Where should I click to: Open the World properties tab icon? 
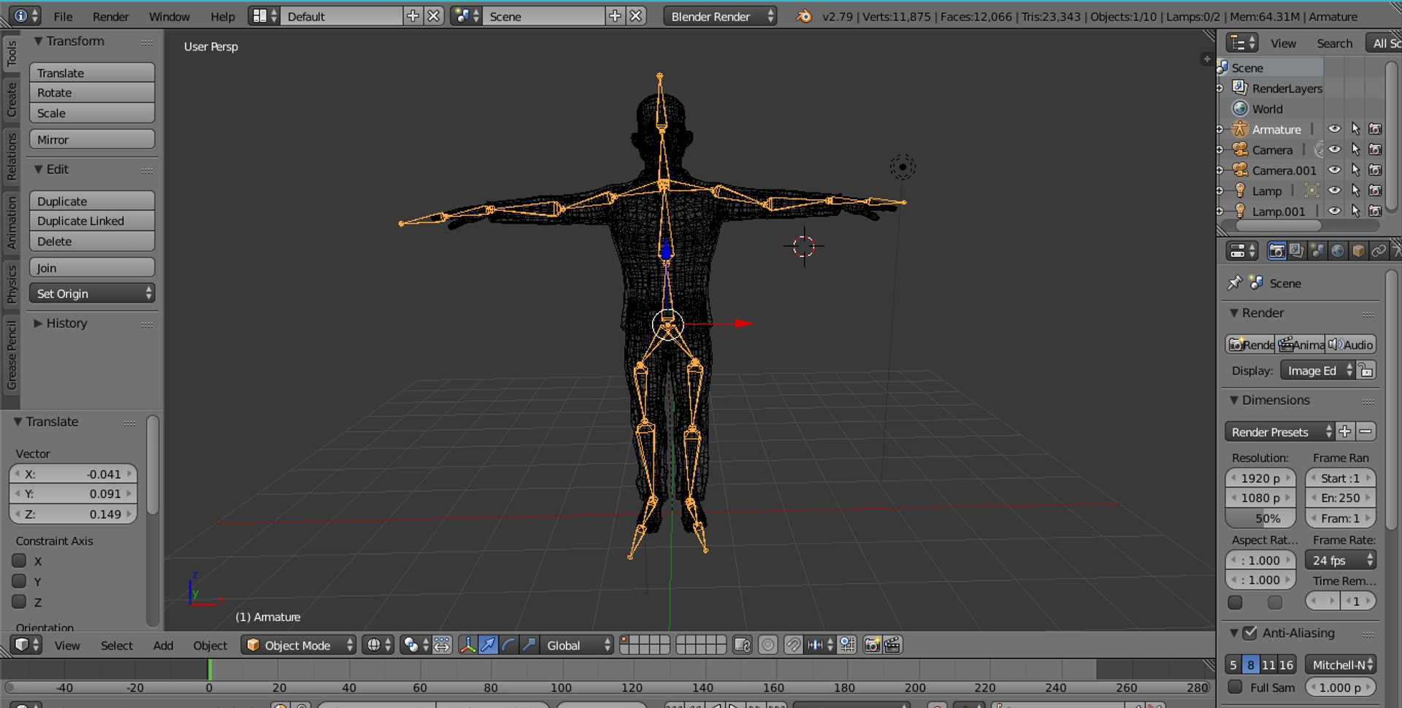click(1338, 251)
